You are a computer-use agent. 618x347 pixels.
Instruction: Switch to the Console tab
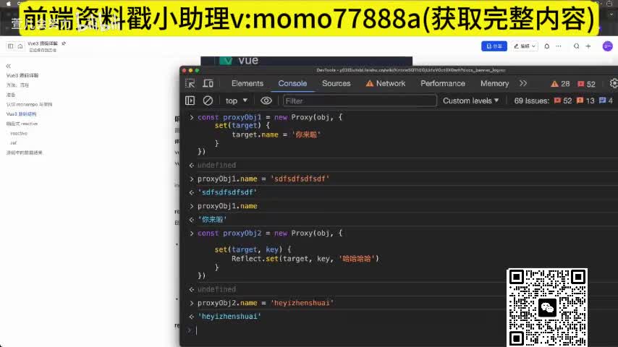coord(292,84)
